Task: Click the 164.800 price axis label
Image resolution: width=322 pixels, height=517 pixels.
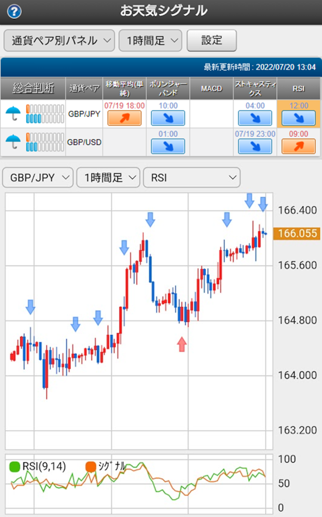Action: click(297, 321)
